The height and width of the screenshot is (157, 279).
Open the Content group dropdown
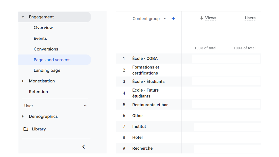(x=165, y=19)
